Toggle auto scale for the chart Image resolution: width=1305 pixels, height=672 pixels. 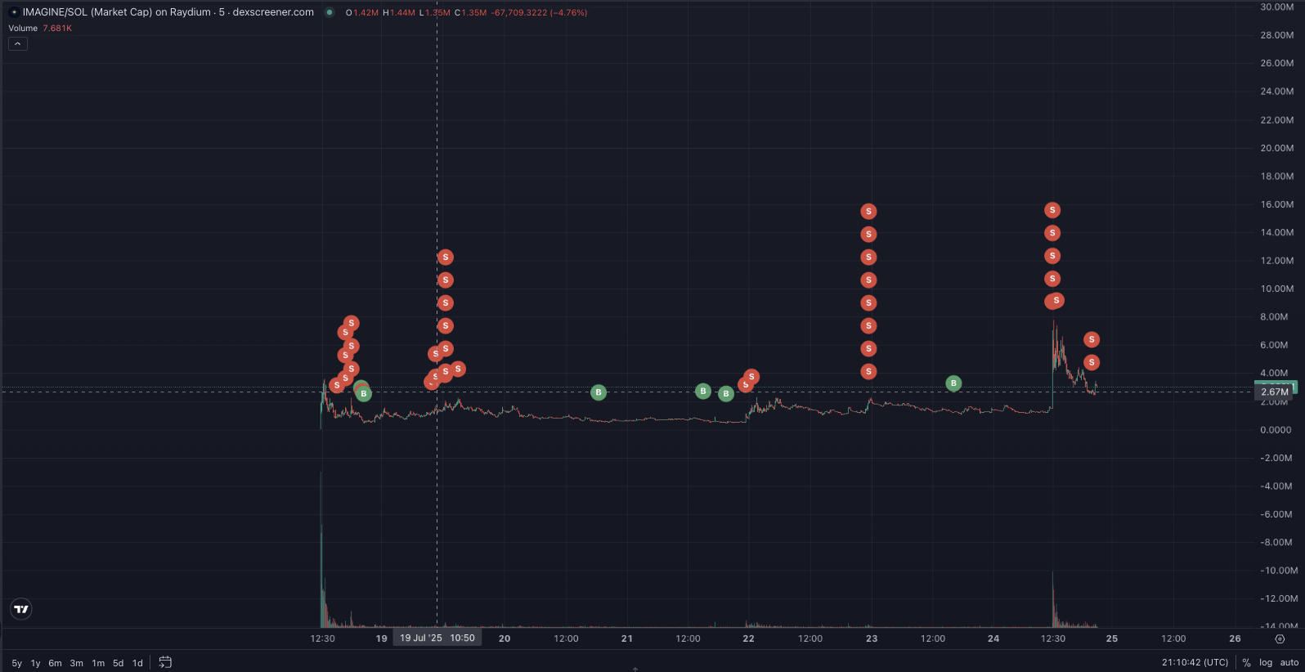click(1289, 662)
